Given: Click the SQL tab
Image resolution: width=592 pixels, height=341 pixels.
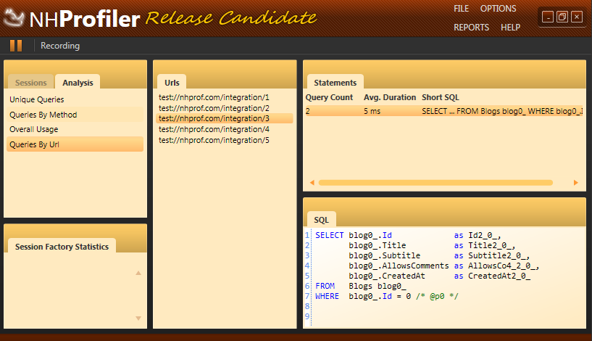Looking at the screenshot, I should pos(321,220).
